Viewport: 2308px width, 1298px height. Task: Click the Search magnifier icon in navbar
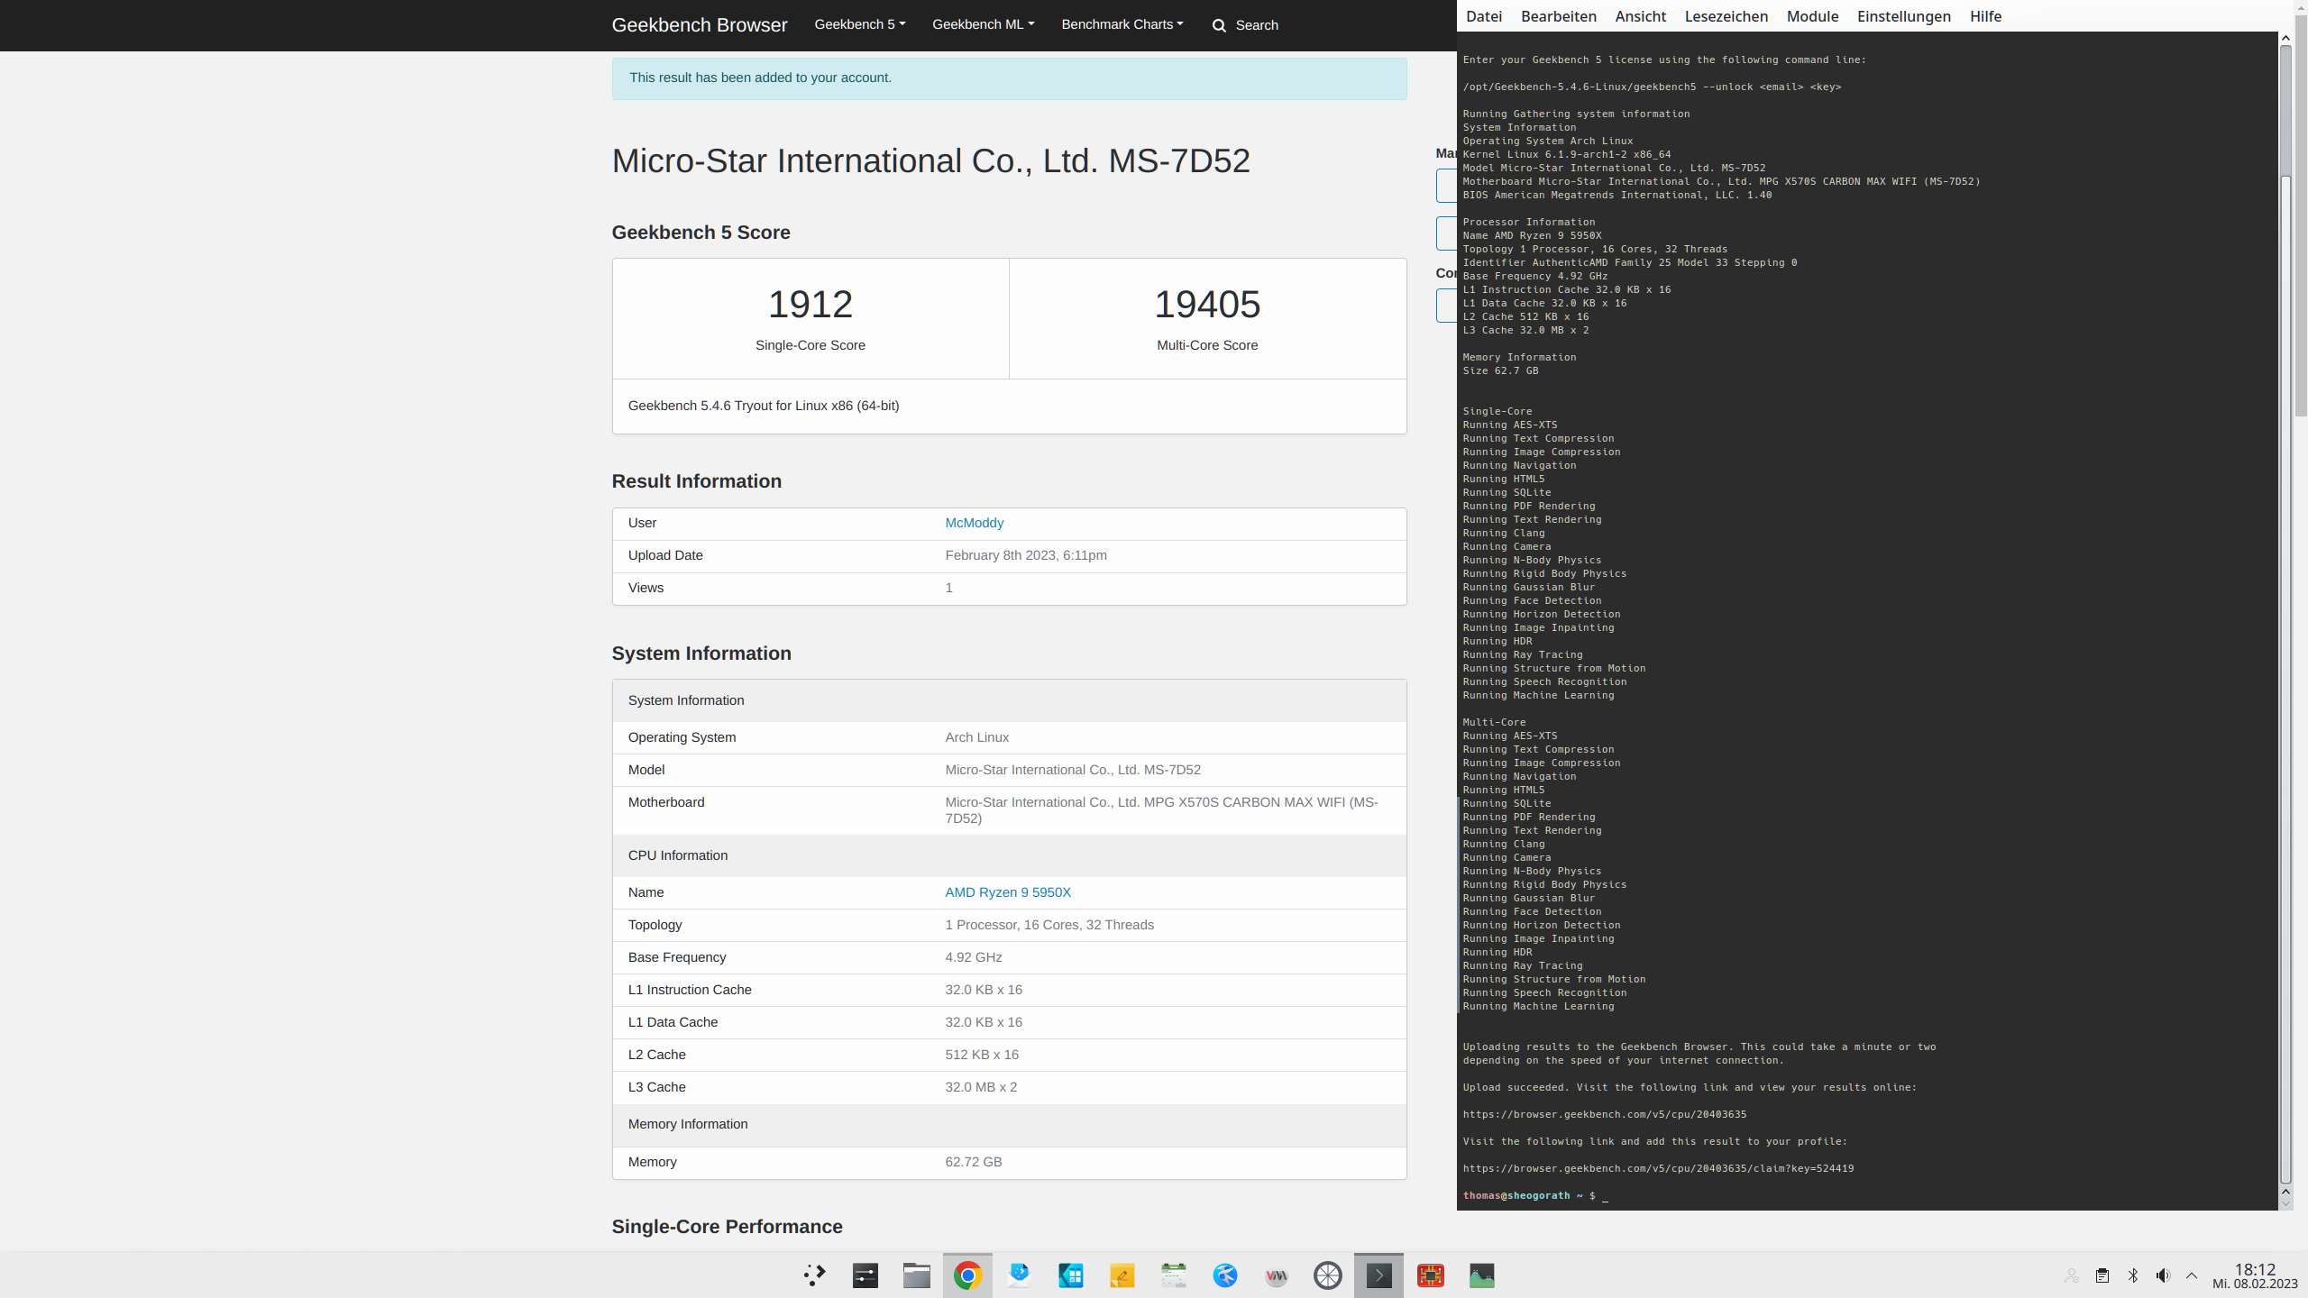coord(1219,25)
